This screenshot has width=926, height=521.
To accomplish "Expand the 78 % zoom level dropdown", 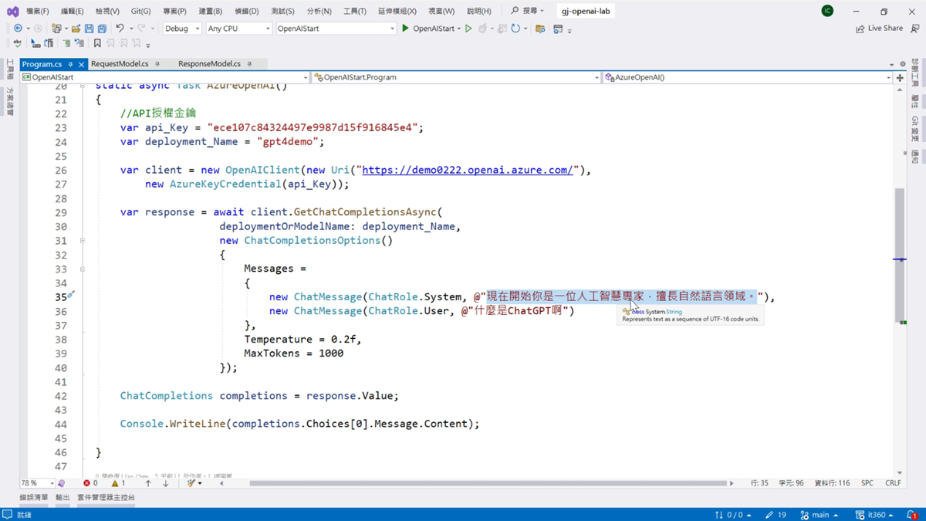I will pos(52,483).
